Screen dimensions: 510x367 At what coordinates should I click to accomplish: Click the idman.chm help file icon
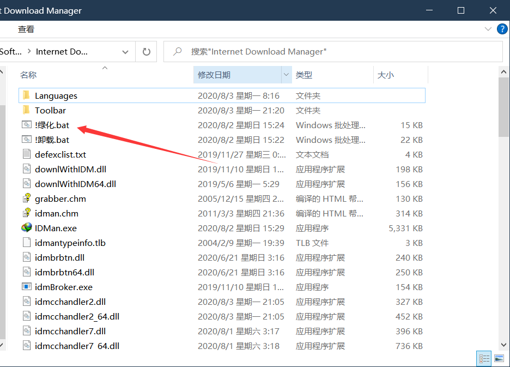[x=26, y=213]
